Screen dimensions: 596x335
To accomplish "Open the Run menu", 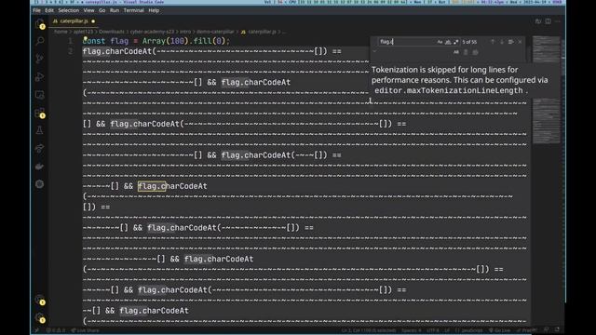I will [x=114, y=10].
